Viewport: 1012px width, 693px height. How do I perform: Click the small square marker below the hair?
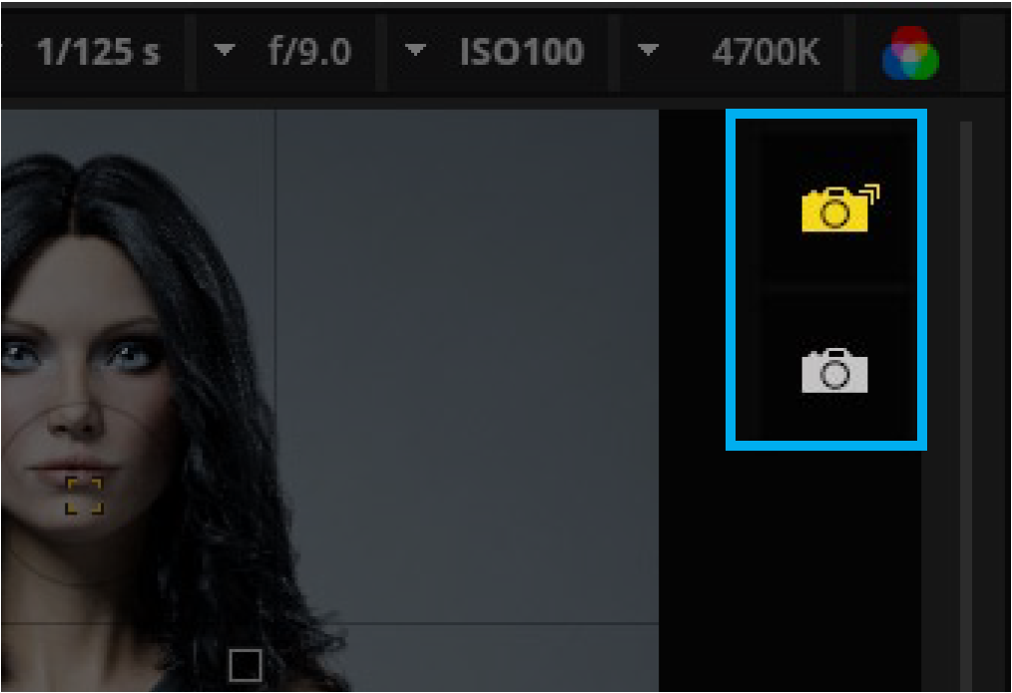click(246, 665)
